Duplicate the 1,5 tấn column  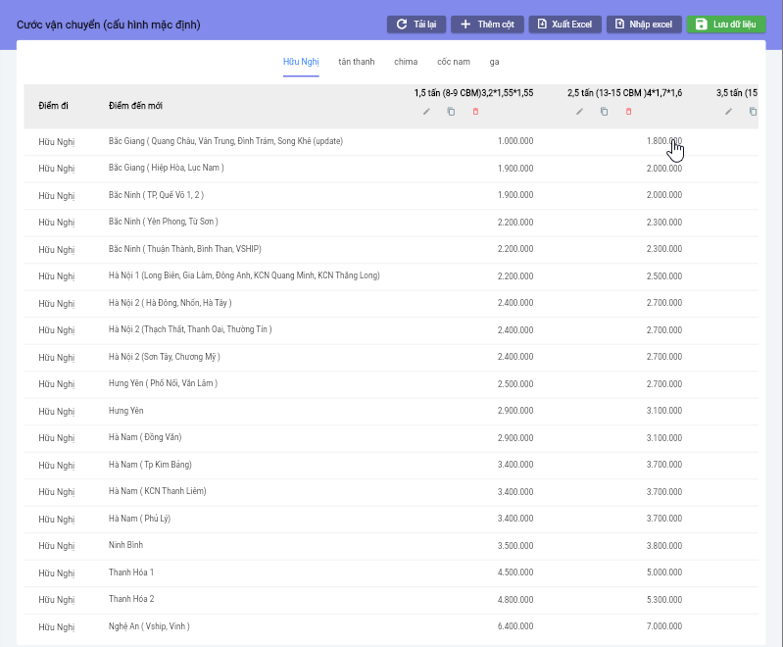click(451, 112)
